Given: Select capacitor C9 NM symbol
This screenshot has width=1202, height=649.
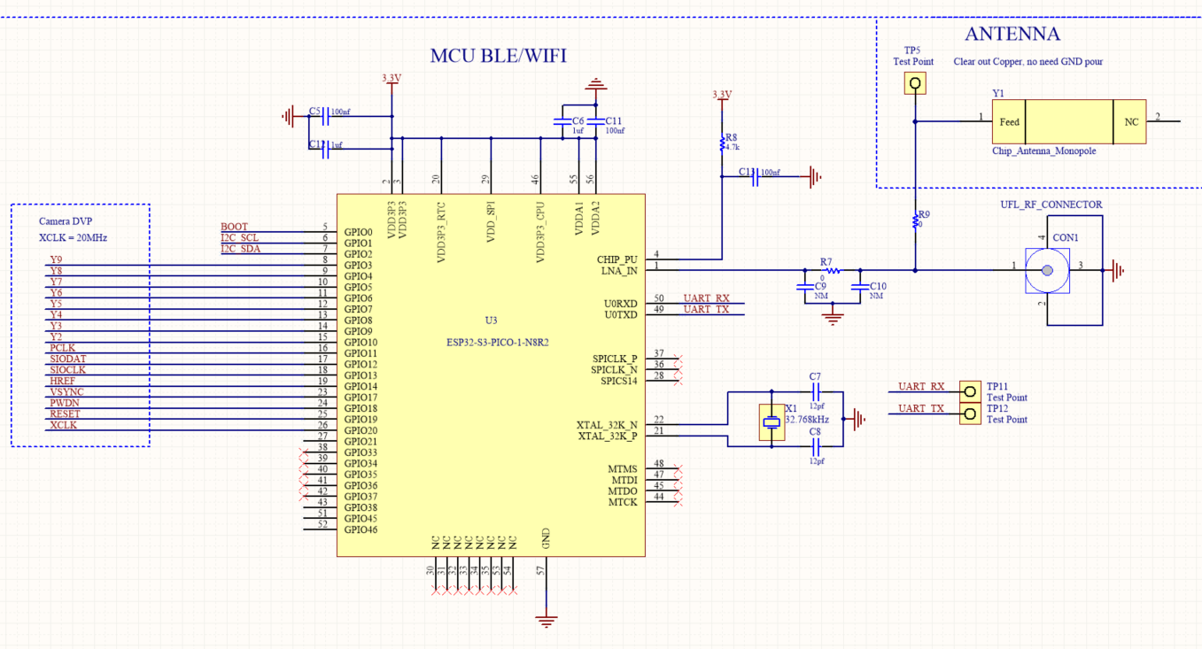Looking at the screenshot, I should [806, 287].
